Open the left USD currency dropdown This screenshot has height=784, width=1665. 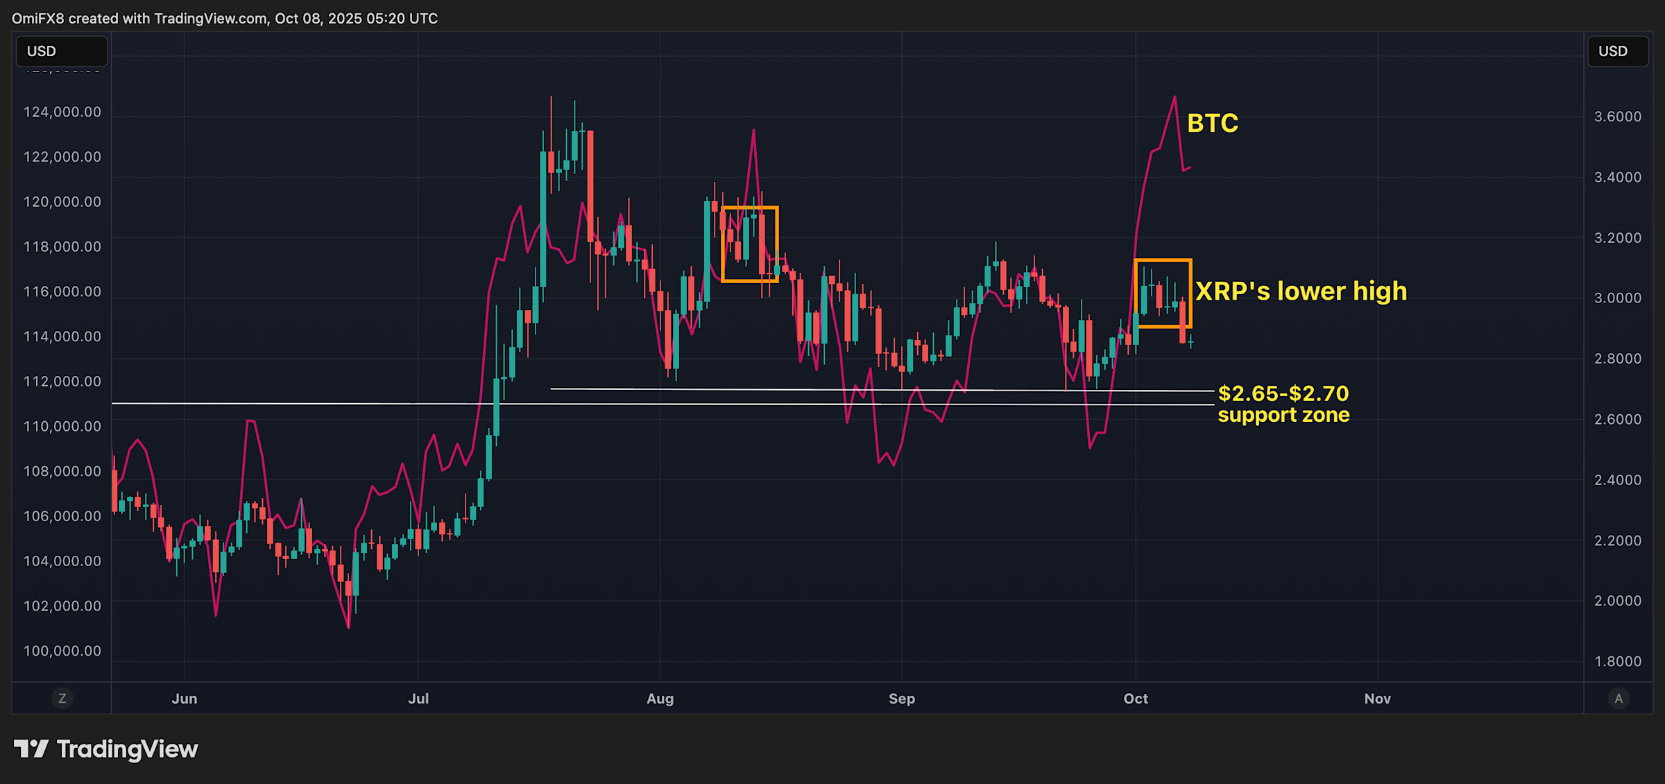62,51
